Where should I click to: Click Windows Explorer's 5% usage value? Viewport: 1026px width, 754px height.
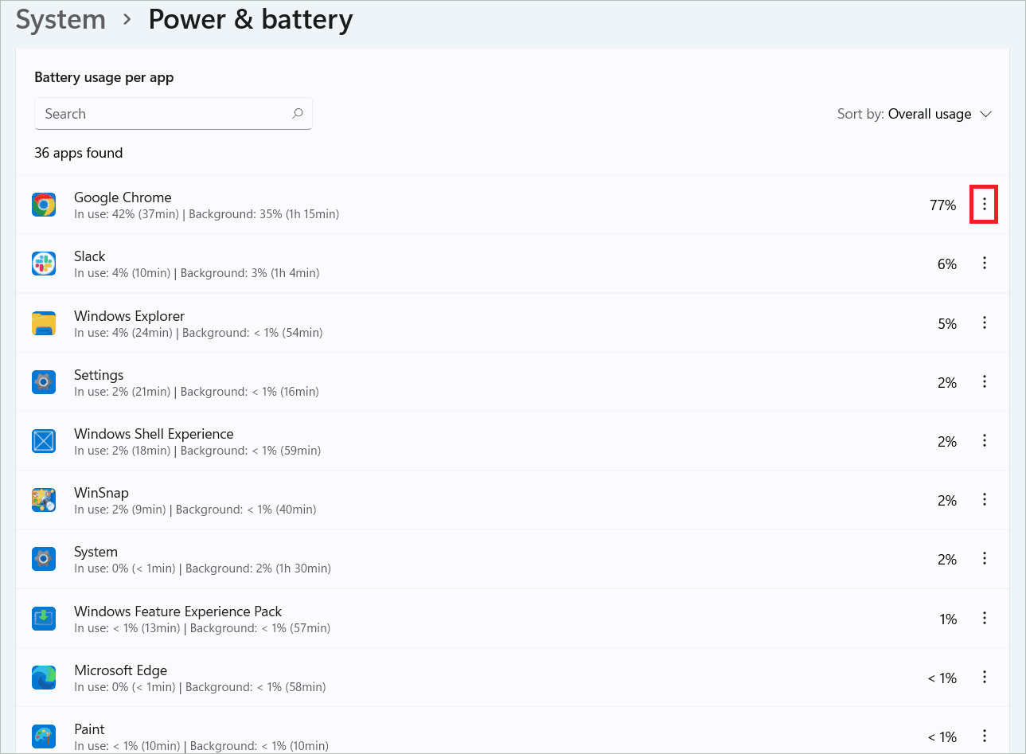point(947,324)
